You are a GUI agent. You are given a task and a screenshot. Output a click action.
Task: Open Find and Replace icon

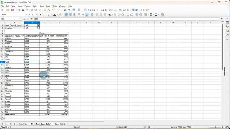(x=65, y=10)
